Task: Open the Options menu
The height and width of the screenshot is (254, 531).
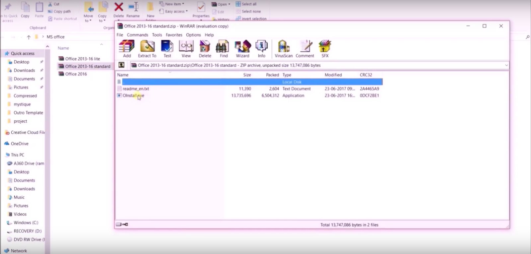Action: tap(193, 35)
